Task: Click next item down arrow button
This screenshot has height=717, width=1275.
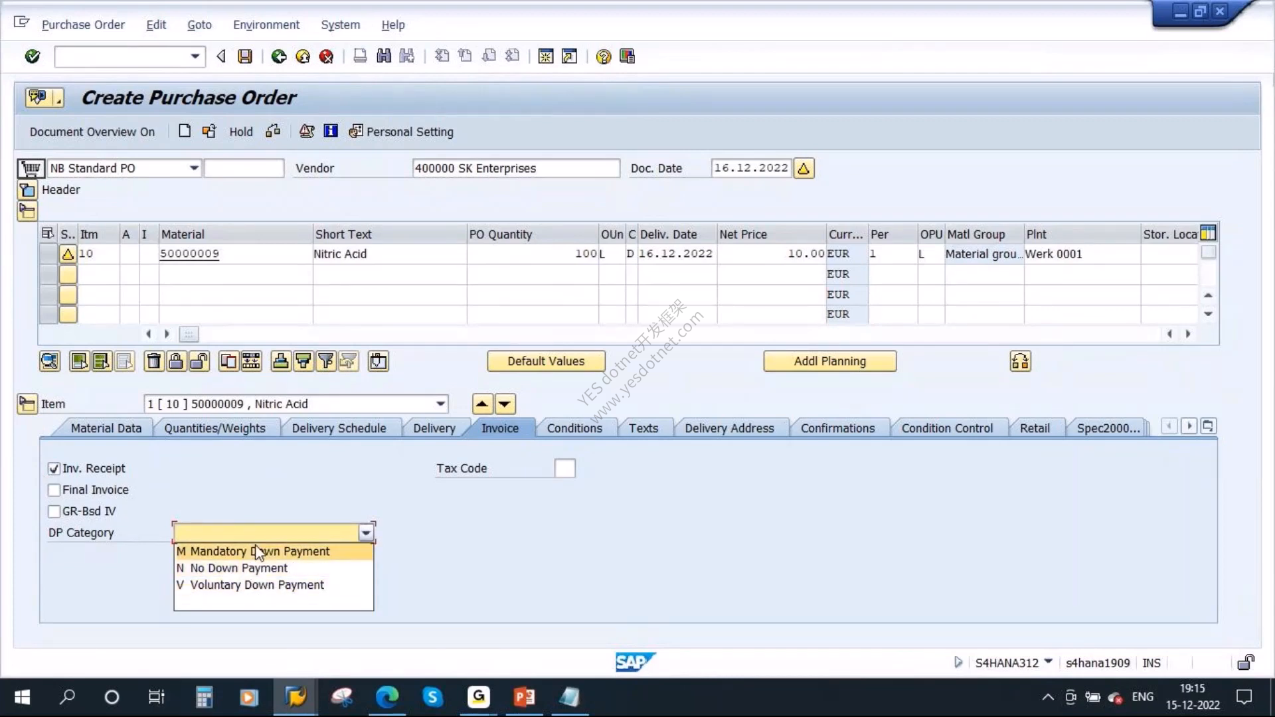Action: pos(505,404)
